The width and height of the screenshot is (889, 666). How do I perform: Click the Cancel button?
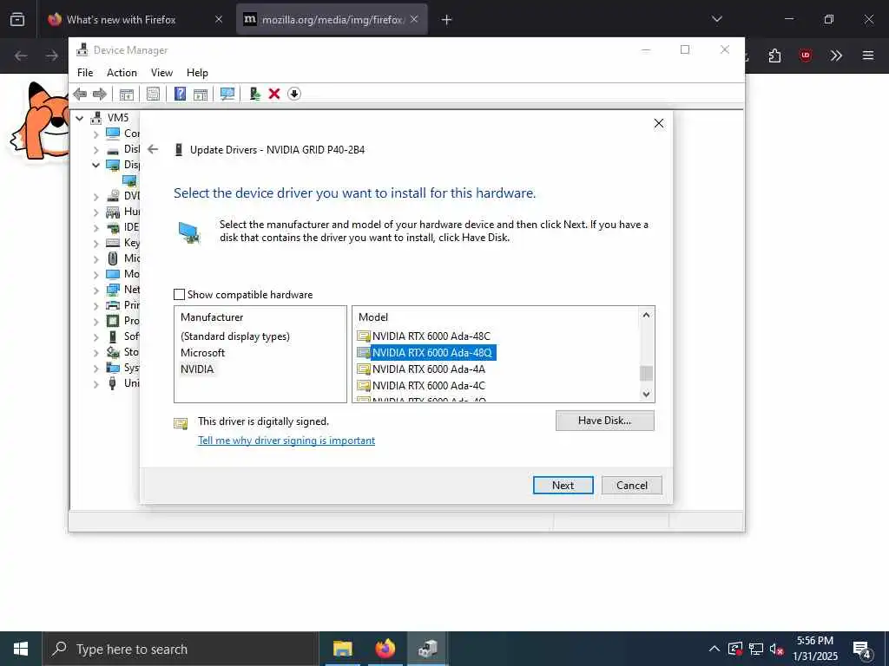pos(632,486)
